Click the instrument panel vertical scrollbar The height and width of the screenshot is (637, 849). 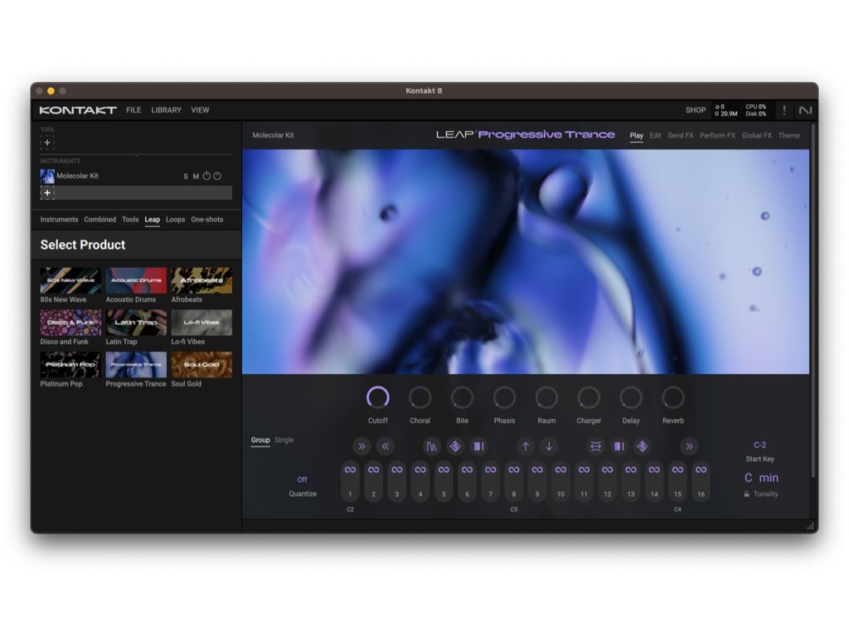pyautogui.click(x=813, y=300)
